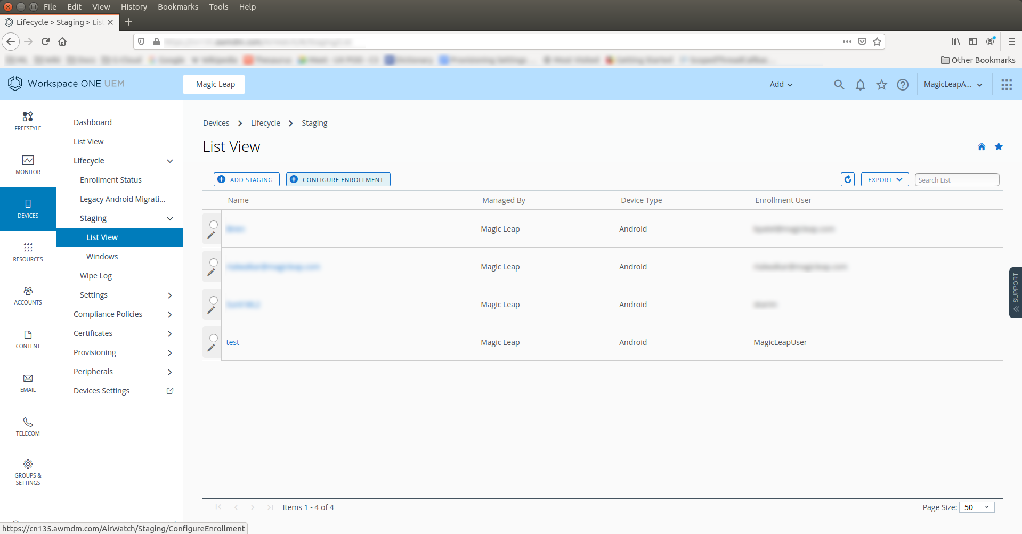1022x534 pixels.
Task: Click the Search List field
Action: click(x=957, y=180)
